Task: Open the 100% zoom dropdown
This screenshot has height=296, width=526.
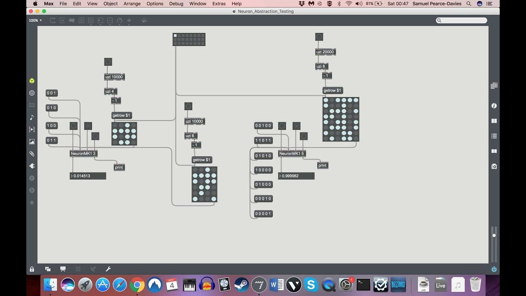Action: point(35,21)
